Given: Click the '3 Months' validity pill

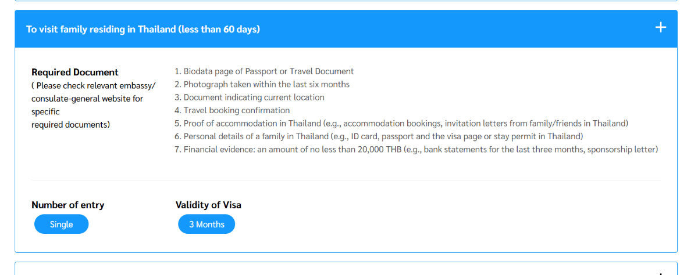Looking at the screenshot, I should pyautogui.click(x=206, y=224).
